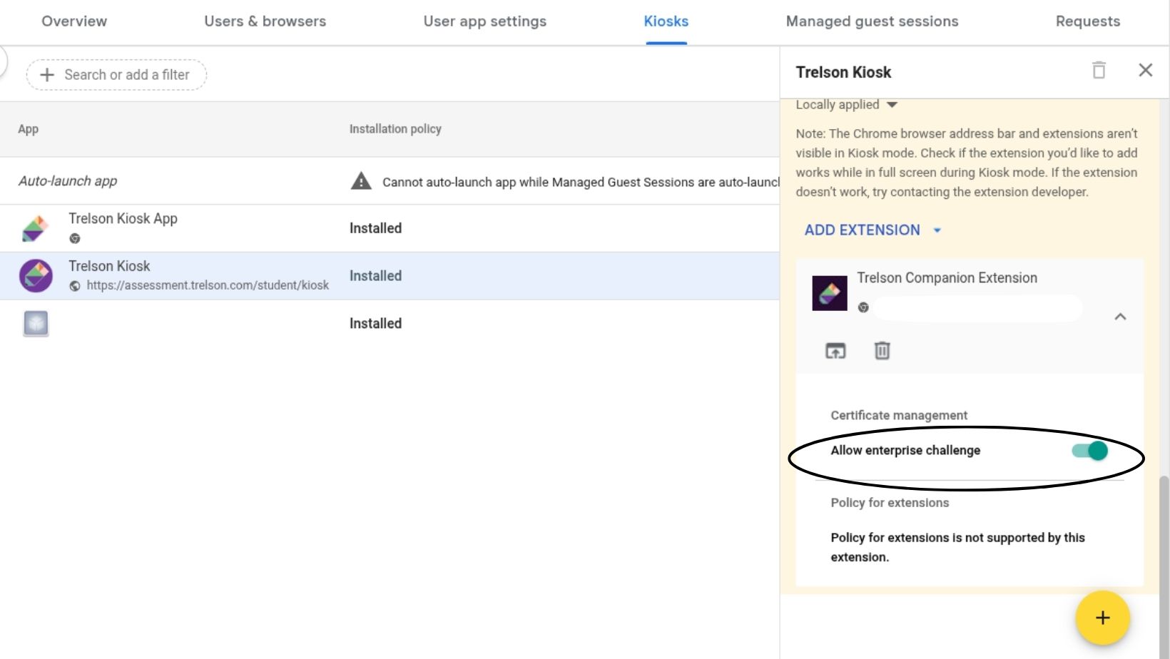This screenshot has width=1170, height=659.
Task: Switch to the Overview tab
Action: click(x=74, y=21)
